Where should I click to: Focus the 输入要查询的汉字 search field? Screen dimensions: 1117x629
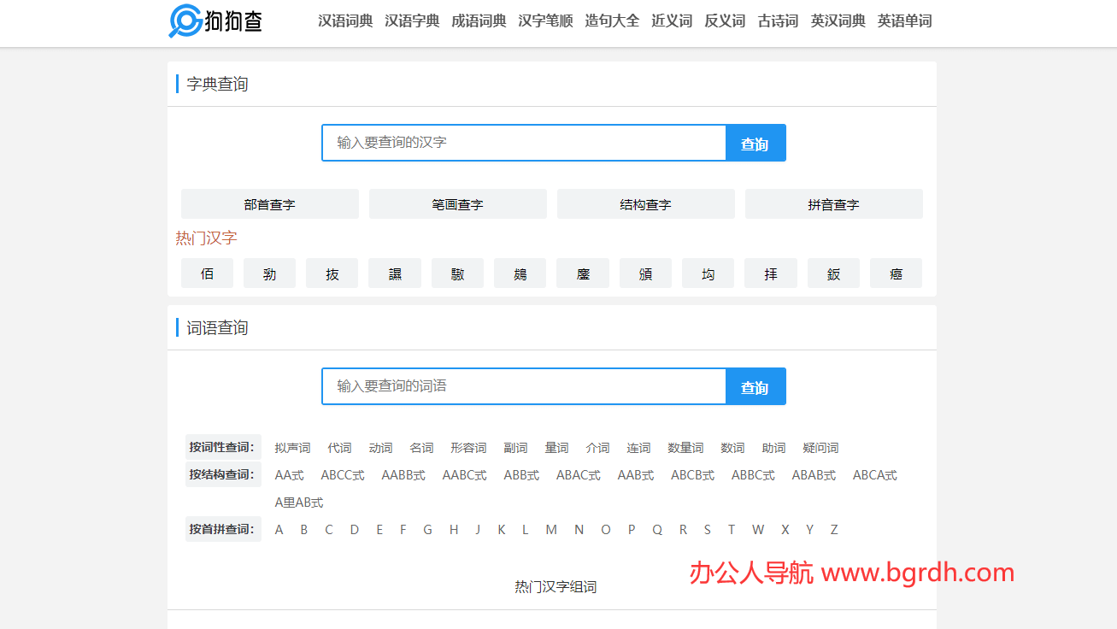(x=523, y=143)
